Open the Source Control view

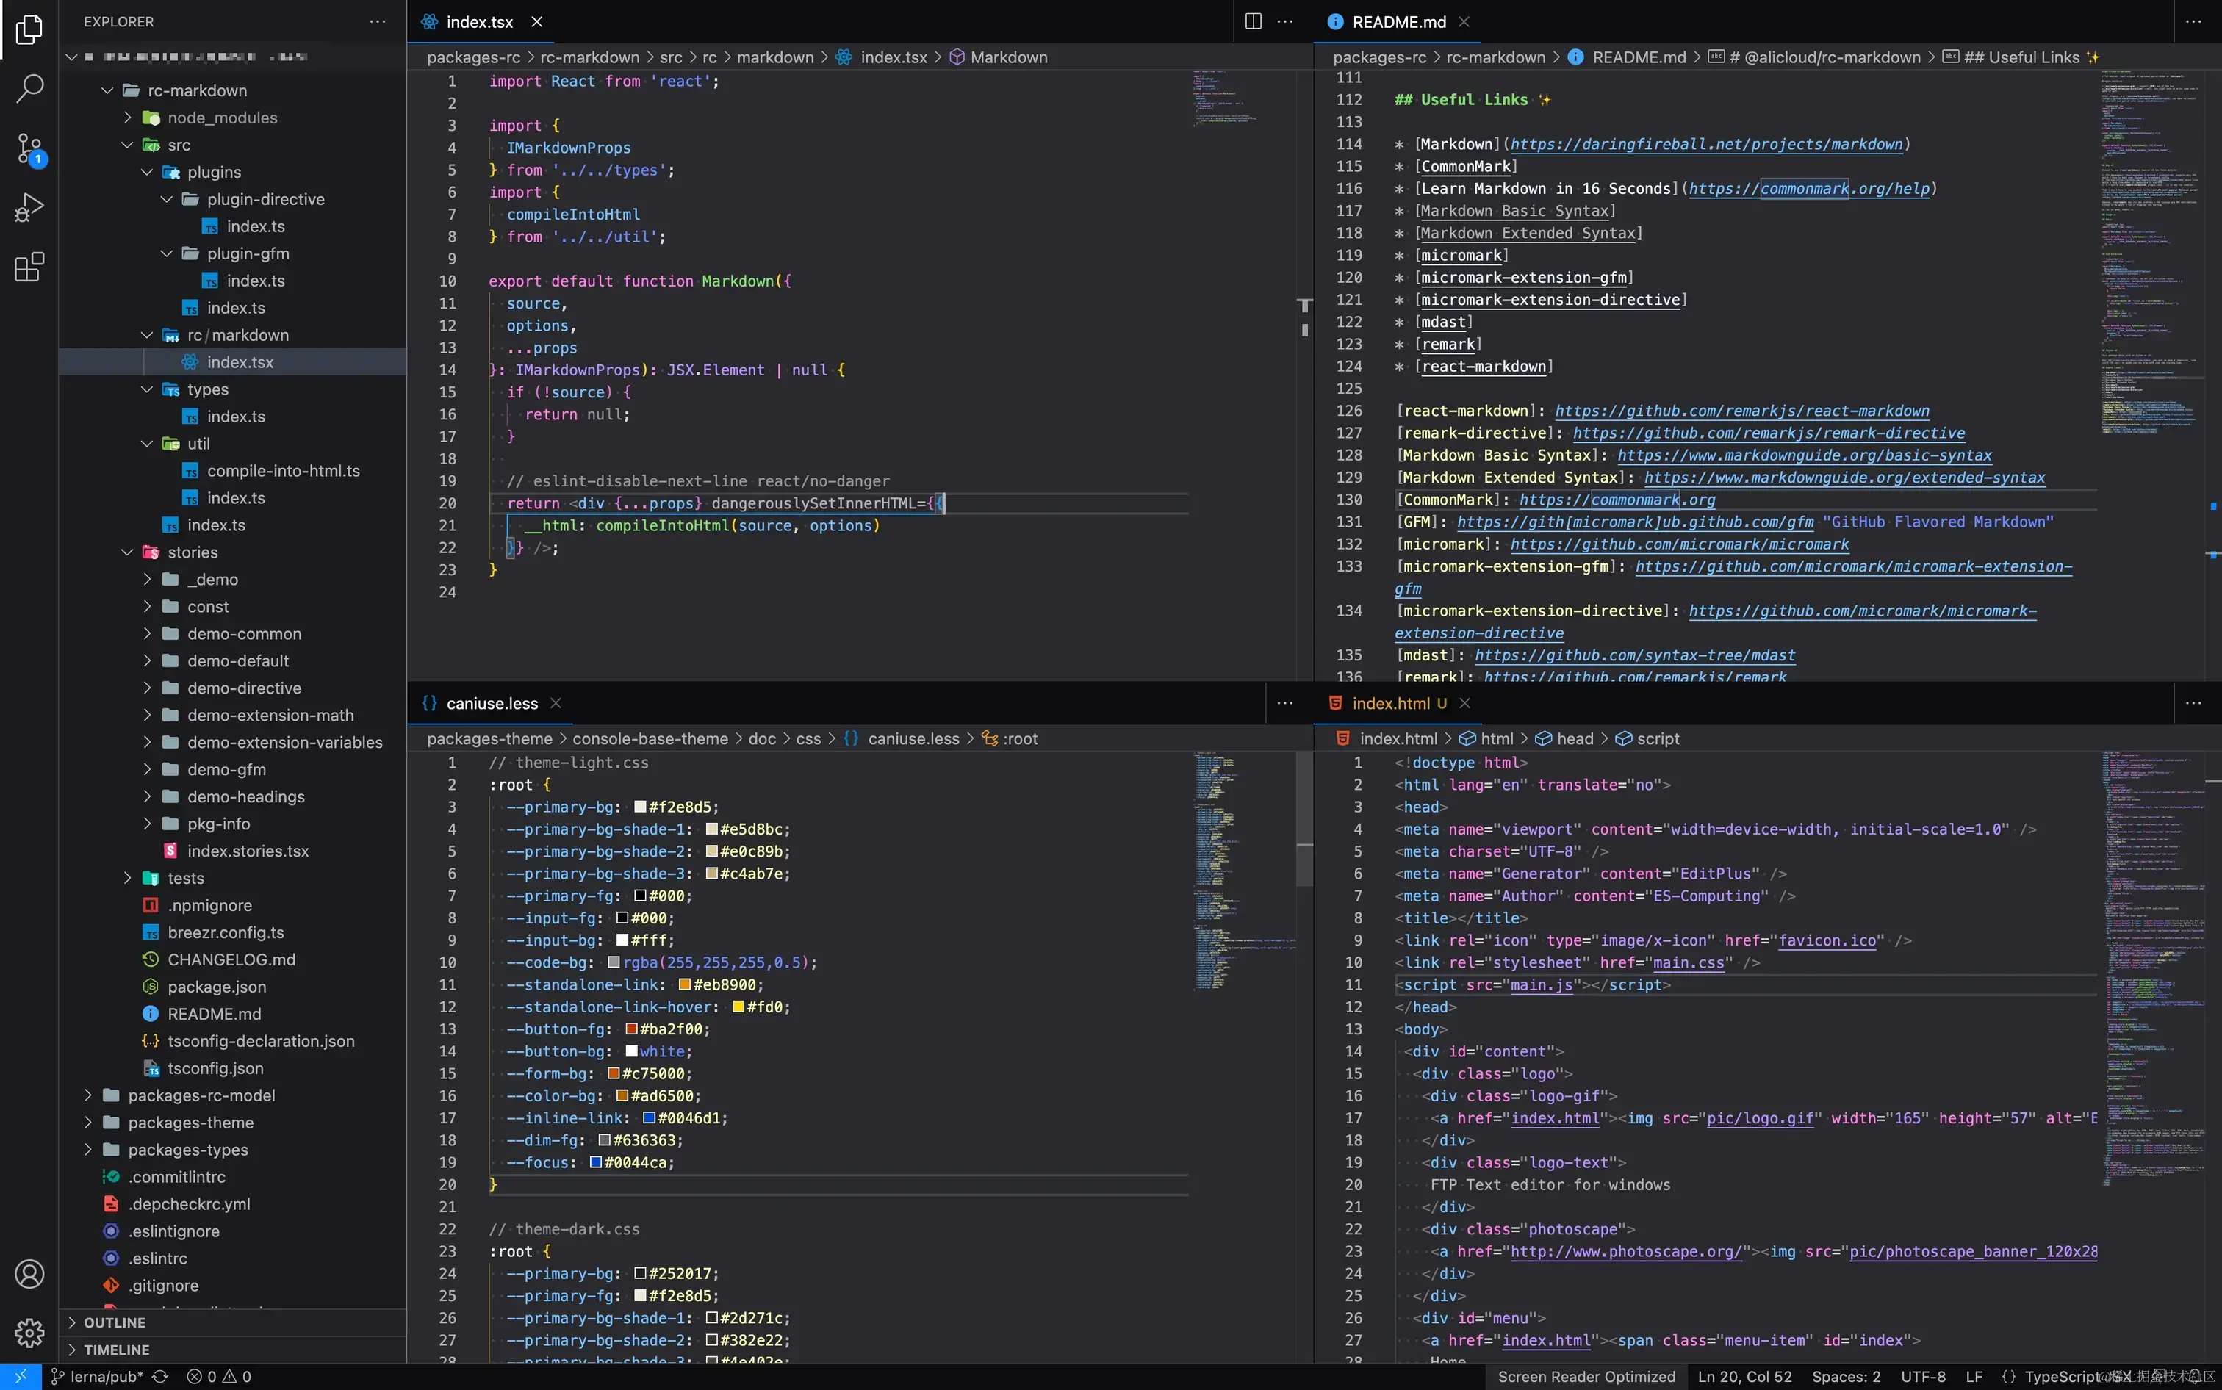point(29,148)
